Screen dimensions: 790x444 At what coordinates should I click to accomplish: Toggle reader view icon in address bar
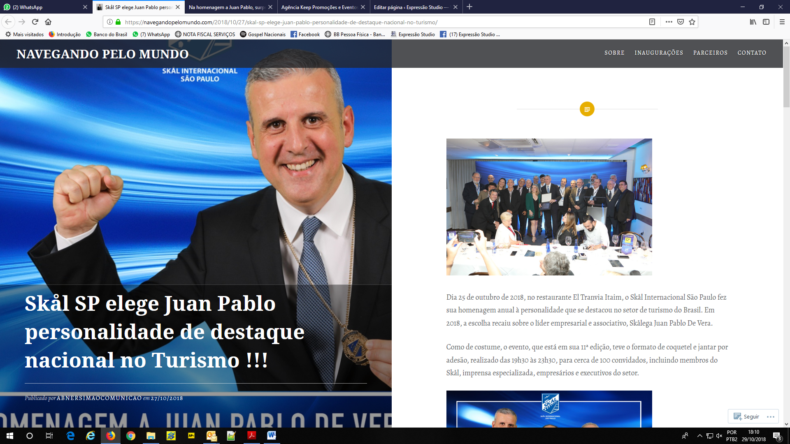pyautogui.click(x=652, y=22)
